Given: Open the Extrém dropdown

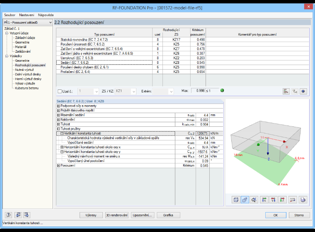Looking at the screenshot, I should pyautogui.click(x=171, y=92).
